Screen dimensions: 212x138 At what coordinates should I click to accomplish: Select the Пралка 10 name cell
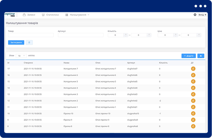click(x=68, y=114)
